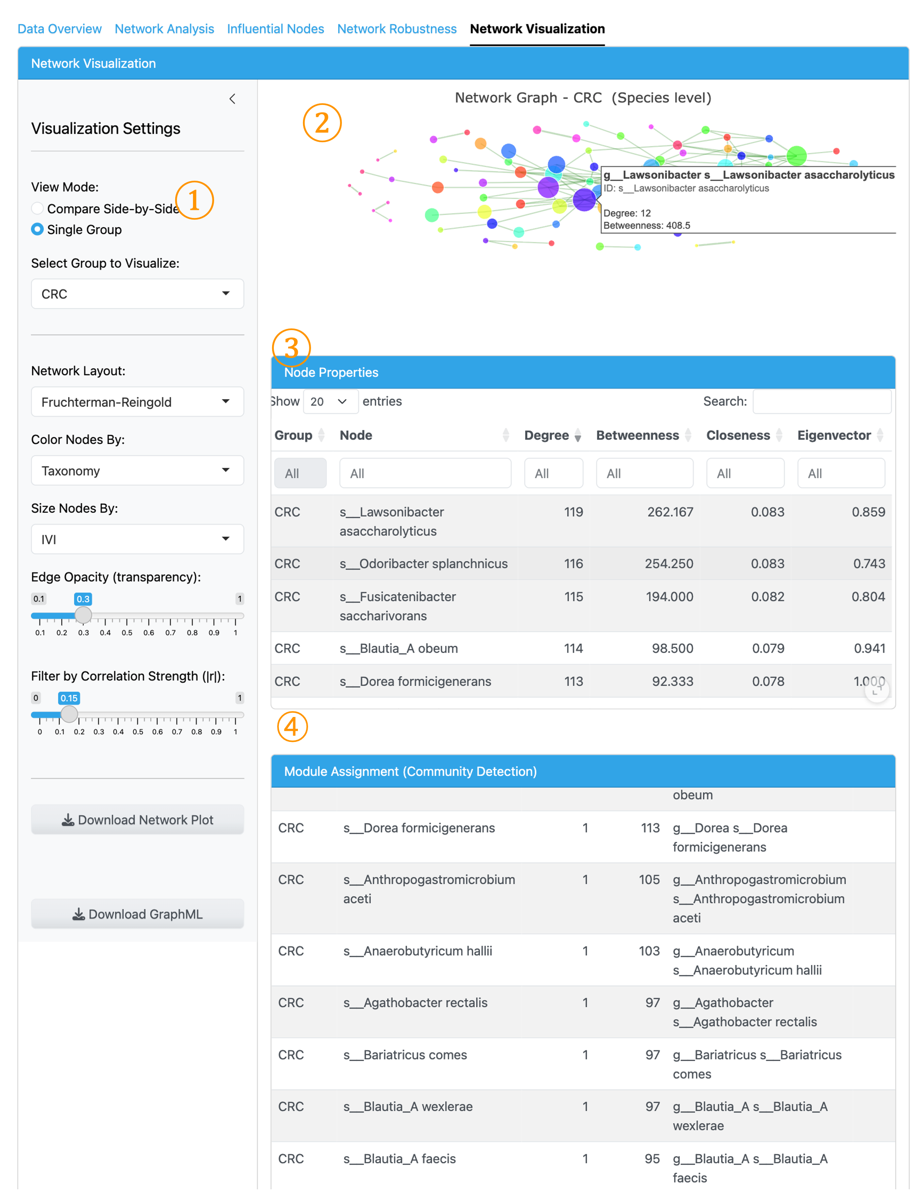The image size is (917, 1191).
Task: Click the large green network node
Action: pyautogui.click(x=796, y=156)
